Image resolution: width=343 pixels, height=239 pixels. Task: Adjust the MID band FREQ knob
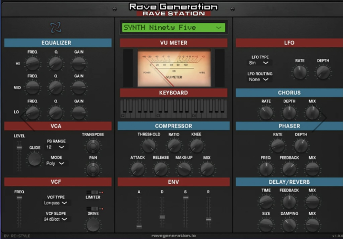[x=32, y=87]
